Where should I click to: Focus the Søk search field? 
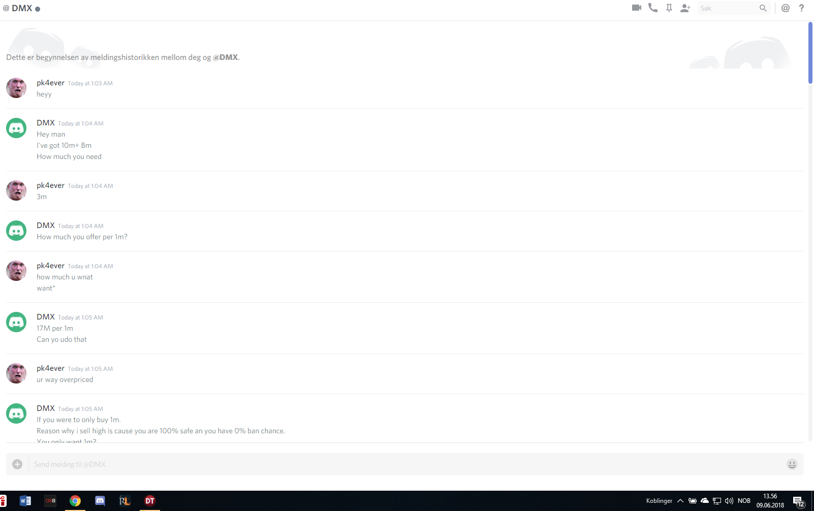734,8
